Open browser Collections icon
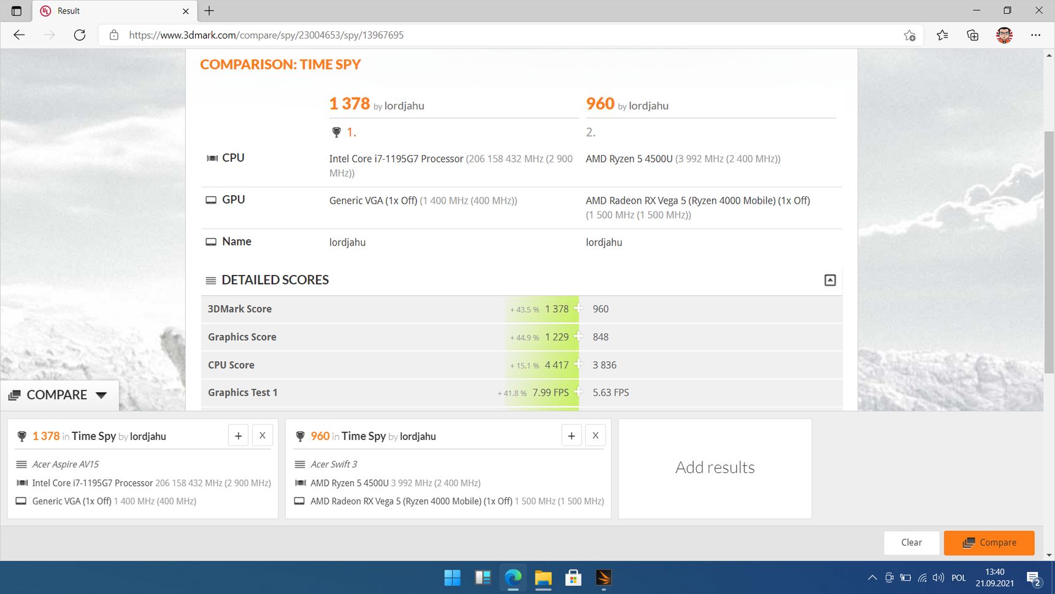The width and height of the screenshot is (1055, 594). [973, 35]
